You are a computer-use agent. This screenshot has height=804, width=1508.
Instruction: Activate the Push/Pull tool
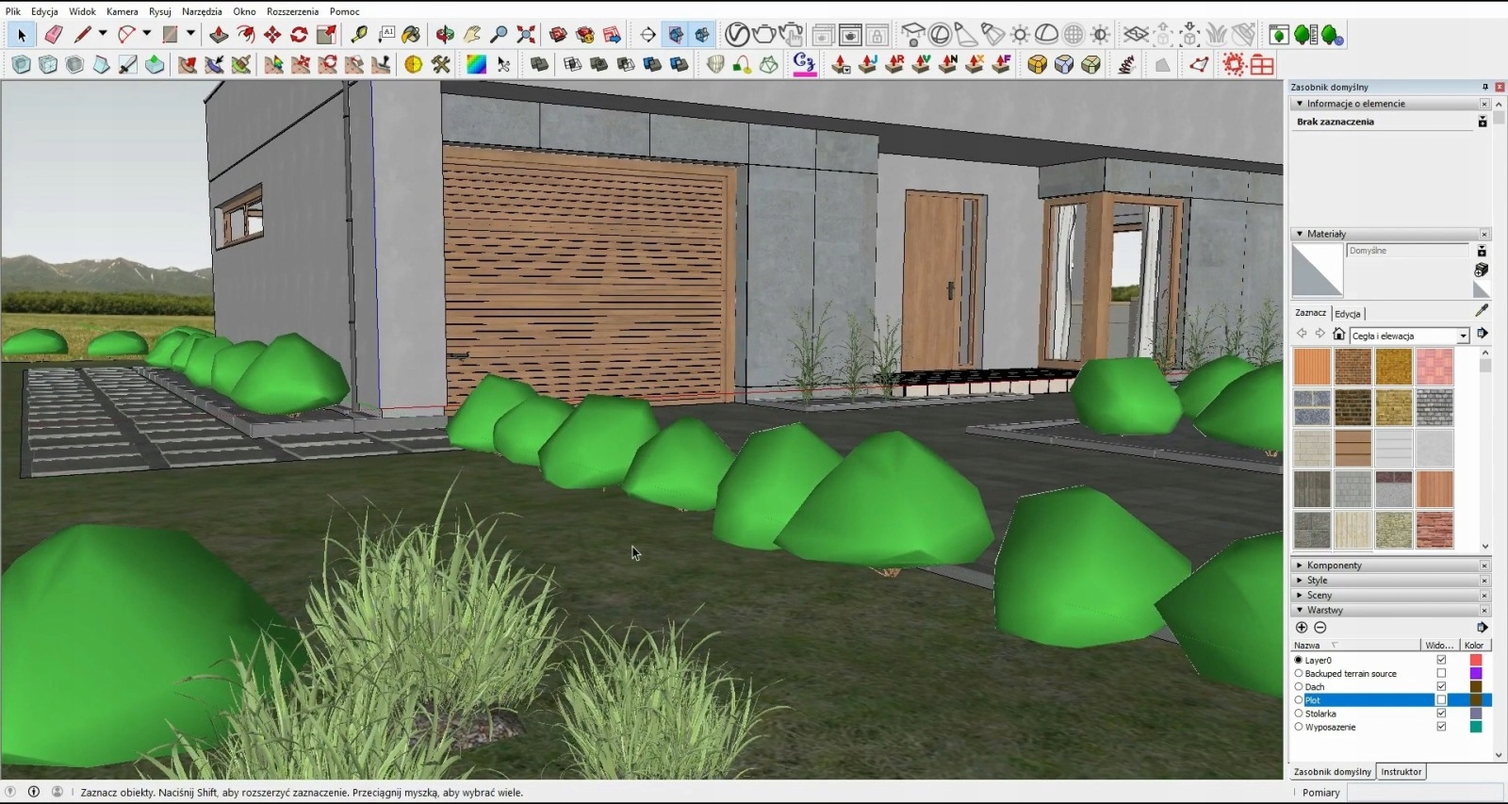point(219,35)
